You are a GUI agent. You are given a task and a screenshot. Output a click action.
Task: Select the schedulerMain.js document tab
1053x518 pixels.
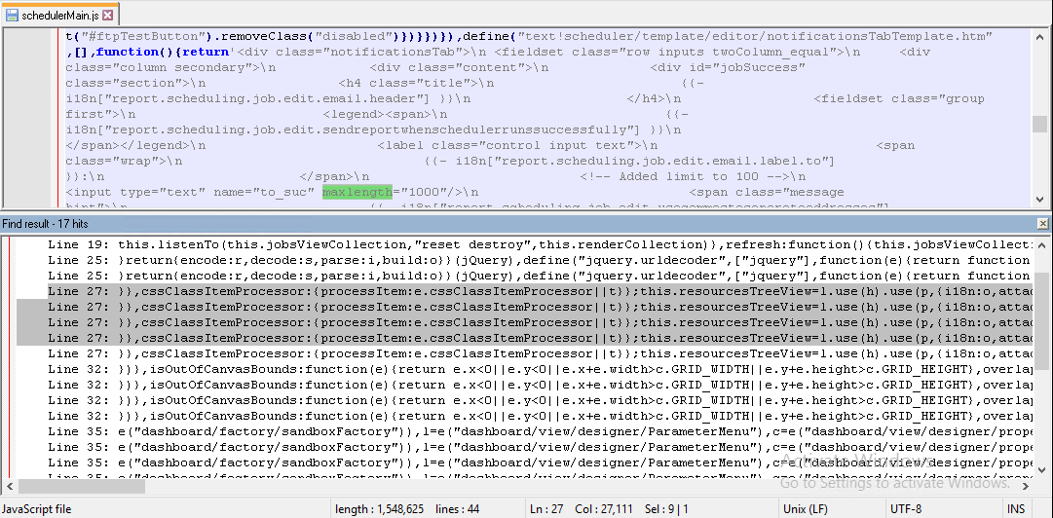(x=61, y=14)
